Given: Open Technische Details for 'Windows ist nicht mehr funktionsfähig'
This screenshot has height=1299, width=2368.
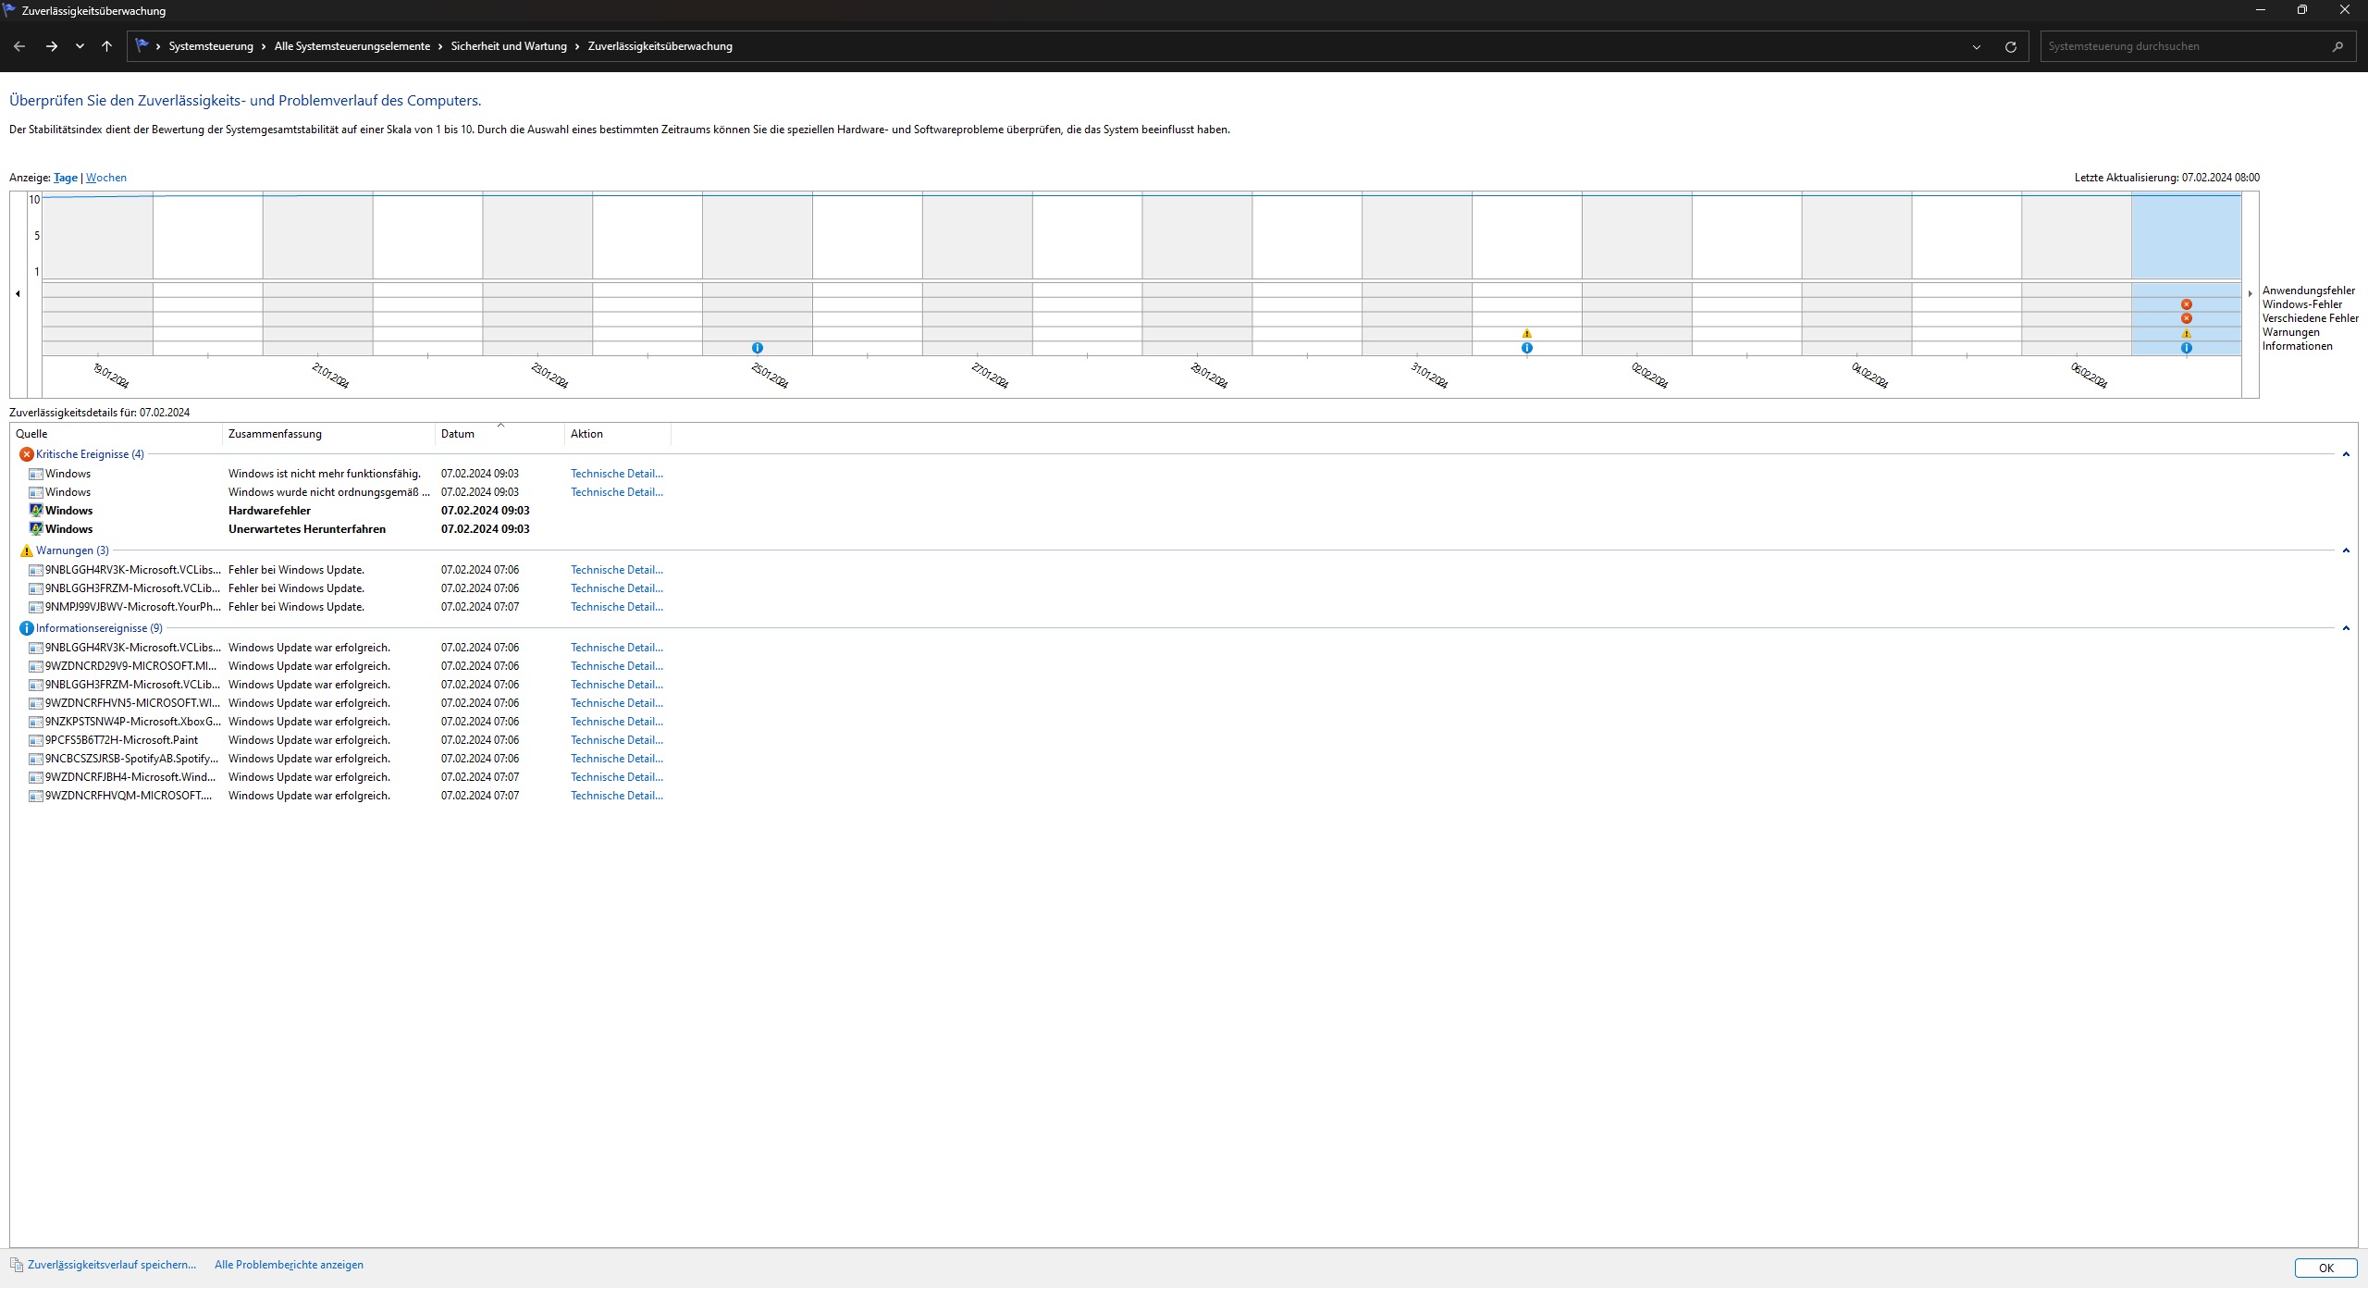Looking at the screenshot, I should (616, 474).
